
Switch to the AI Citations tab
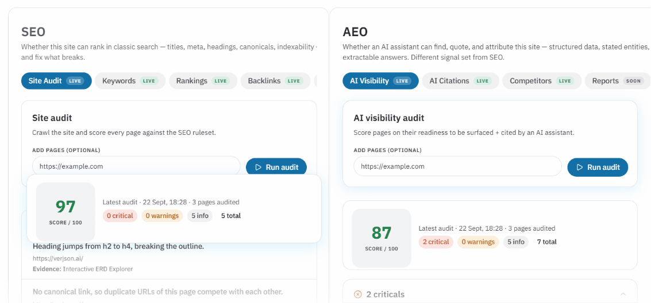(460, 81)
